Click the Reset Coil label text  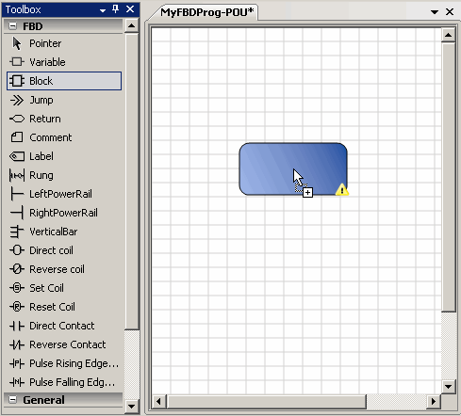[52, 307]
